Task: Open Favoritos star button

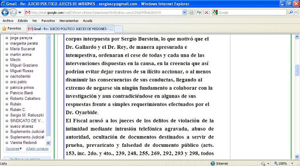Action: coord(12,29)
